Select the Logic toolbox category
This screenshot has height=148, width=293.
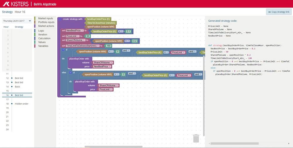pos(41,31)
